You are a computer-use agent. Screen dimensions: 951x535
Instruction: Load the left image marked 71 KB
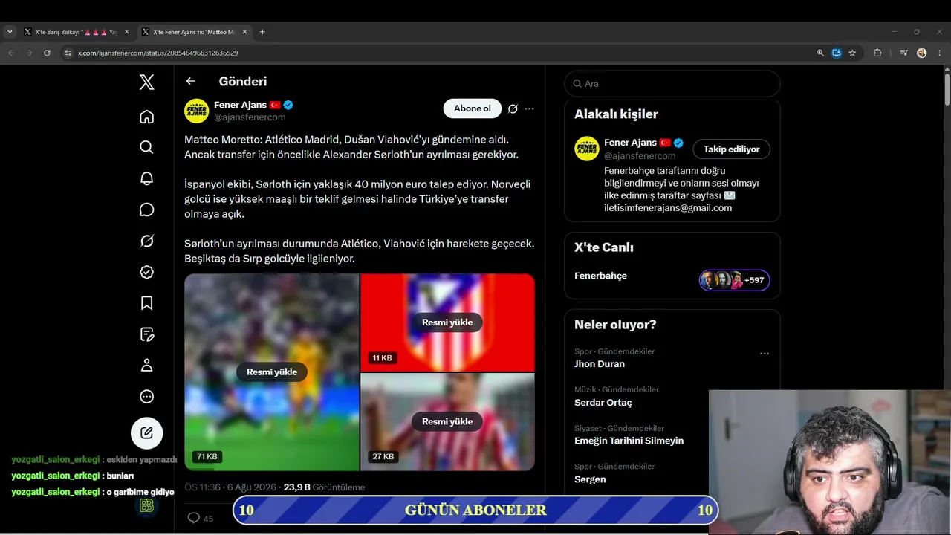[x=272, y=372]
